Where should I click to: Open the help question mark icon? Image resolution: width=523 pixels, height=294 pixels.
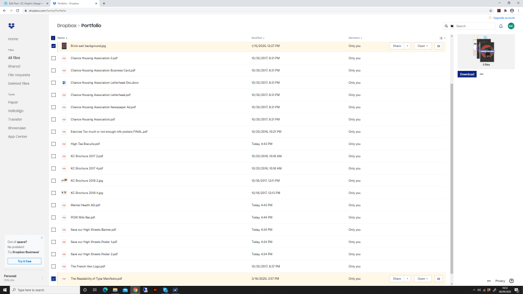pyautogui.click(x=511, y=281)
